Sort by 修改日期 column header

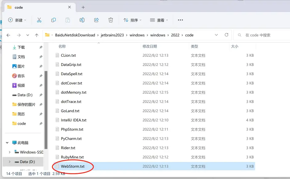pos(150,47)
